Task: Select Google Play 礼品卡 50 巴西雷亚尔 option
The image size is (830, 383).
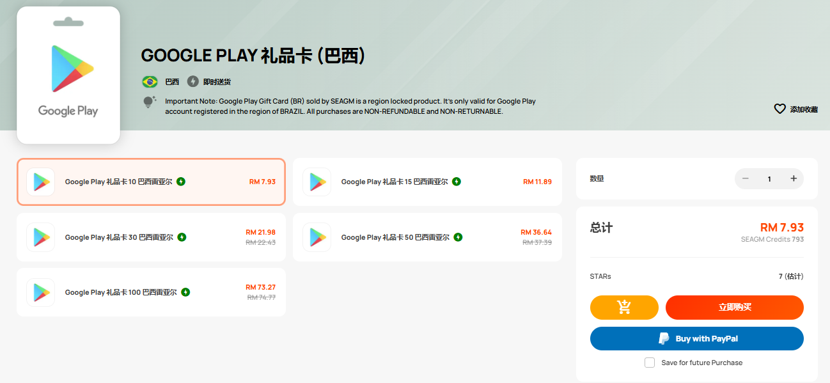Action: pos(427,237)
